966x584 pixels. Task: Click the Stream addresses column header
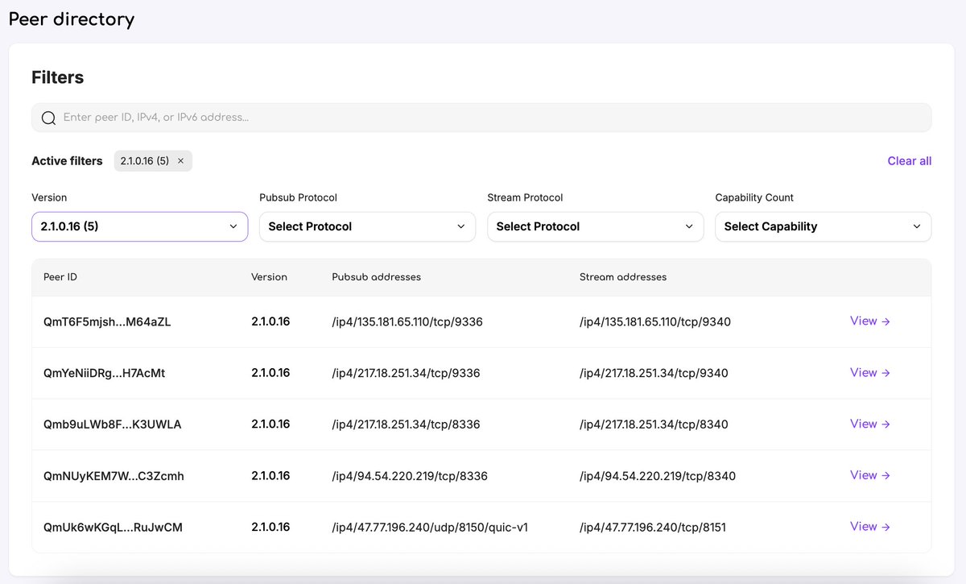click(623, 277)
